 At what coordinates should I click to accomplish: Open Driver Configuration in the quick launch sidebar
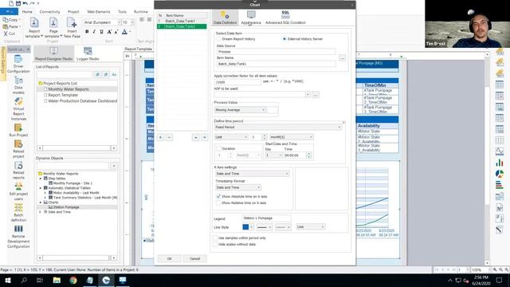tap(18, 64)
